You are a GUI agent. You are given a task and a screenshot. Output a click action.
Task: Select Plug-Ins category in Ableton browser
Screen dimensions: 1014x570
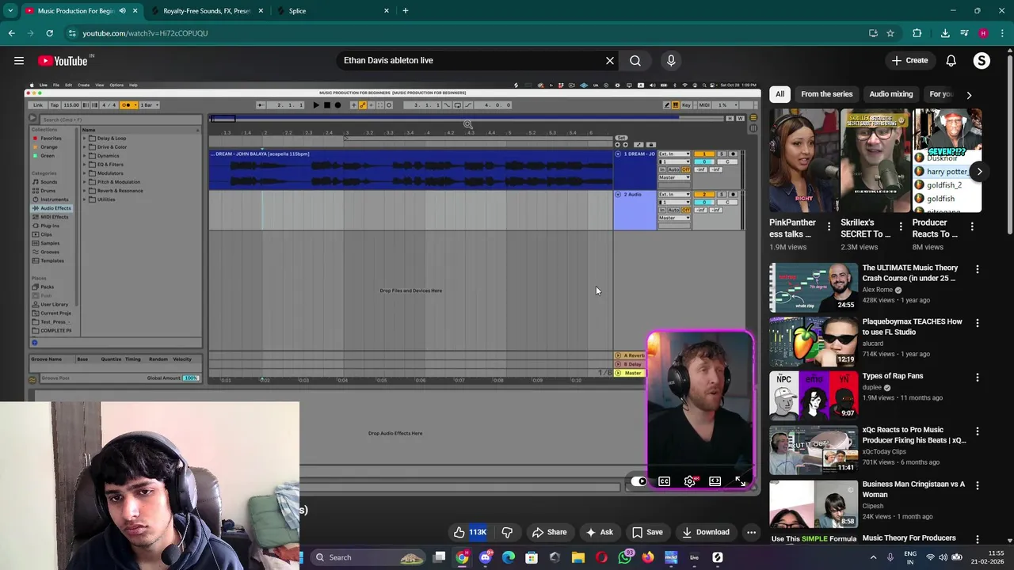tap(49, 226)
